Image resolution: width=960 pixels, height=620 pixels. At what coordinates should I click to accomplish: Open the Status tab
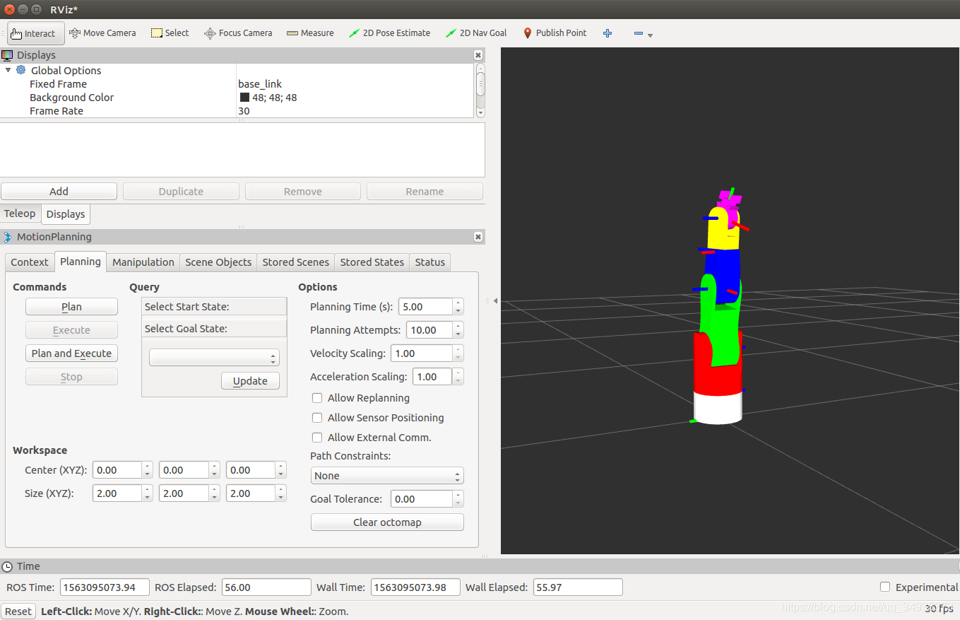(x=429, y=262)
